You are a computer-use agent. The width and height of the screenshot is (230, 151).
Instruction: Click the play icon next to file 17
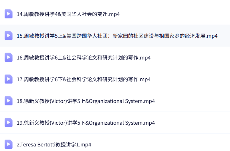[9, 79]
